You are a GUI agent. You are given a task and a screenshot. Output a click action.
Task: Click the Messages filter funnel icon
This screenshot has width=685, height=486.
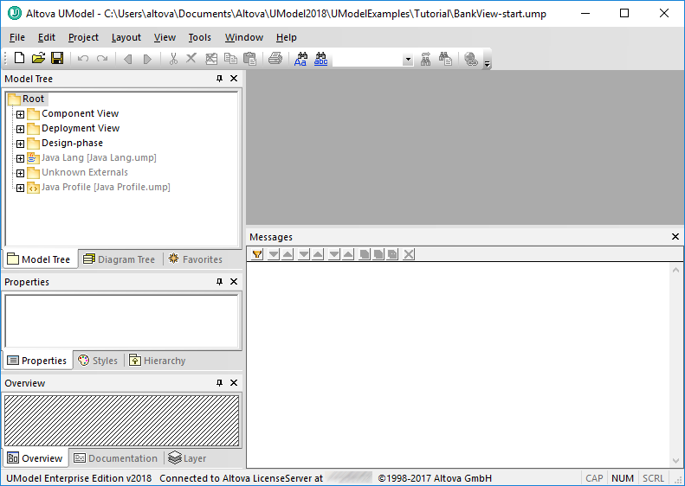point(257,254)
